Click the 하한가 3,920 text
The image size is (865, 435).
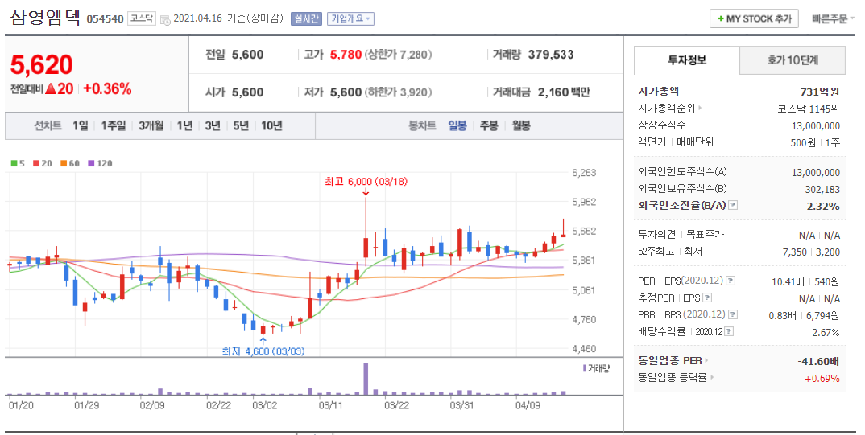[398, 92]
